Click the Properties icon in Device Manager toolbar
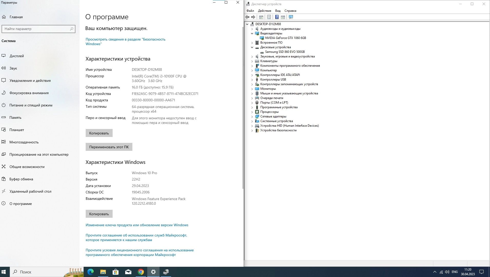This screenshot has height=277, width=490. (269, 17)
